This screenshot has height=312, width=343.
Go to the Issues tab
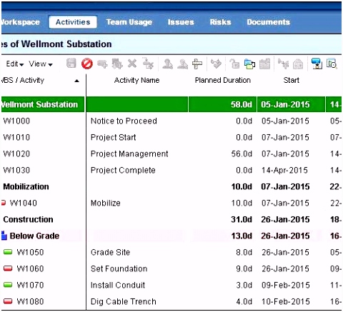click(181, 22)
